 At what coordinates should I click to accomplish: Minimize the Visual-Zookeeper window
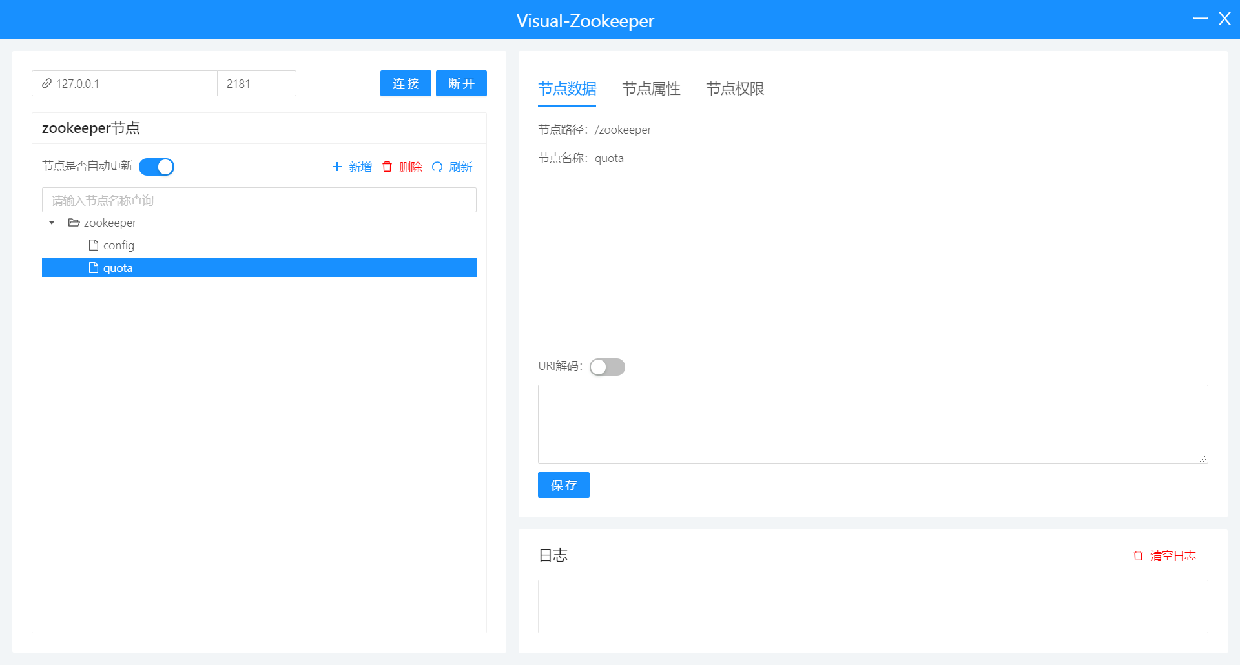click(x=1200, y=19)
